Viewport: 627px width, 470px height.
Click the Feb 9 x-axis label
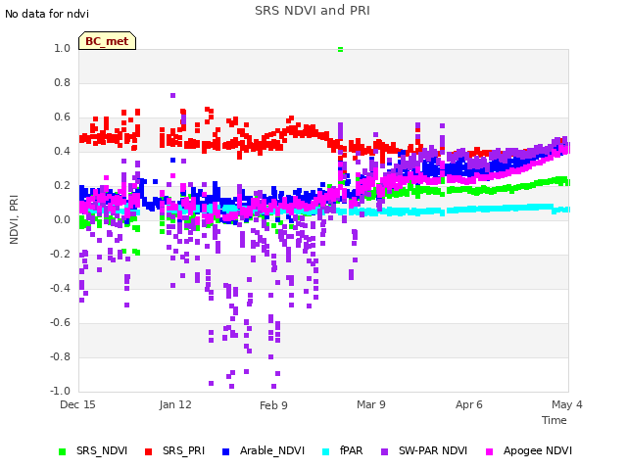273,405
